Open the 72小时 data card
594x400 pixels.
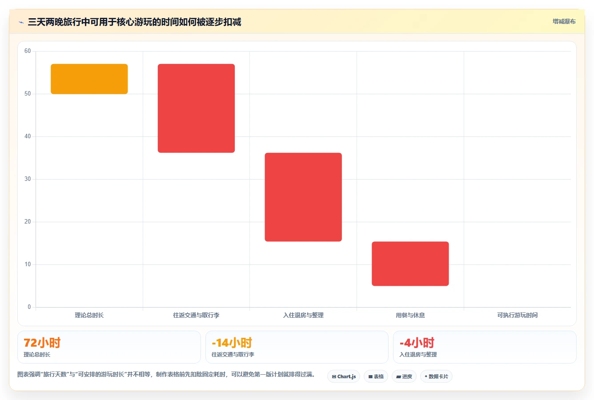point(109,347)
